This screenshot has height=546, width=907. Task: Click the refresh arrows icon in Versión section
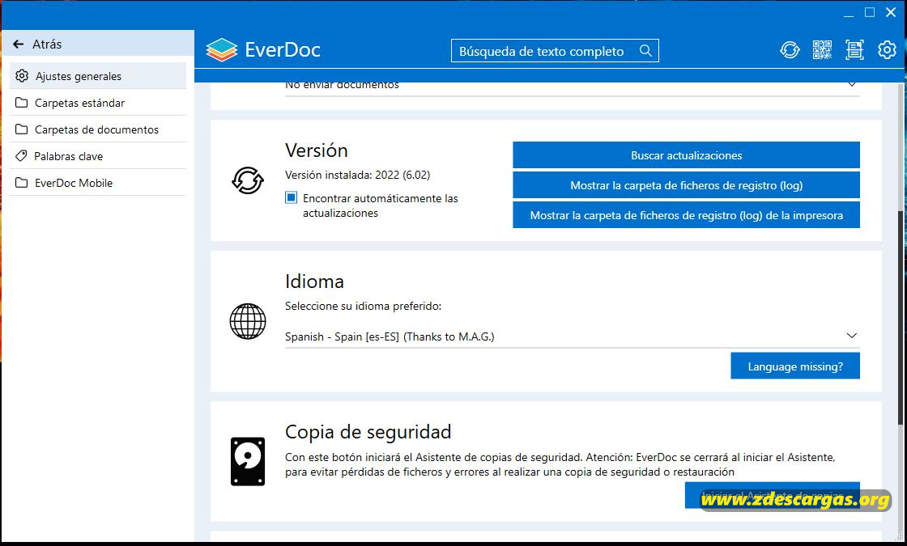point(248,180)
